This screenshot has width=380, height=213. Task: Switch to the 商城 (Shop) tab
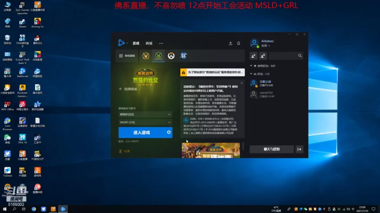[149, 43]
